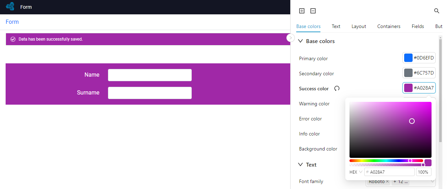The image size is (448, 189).
Task: Switch to the Layout tab
Action: (x=359, y=26)
